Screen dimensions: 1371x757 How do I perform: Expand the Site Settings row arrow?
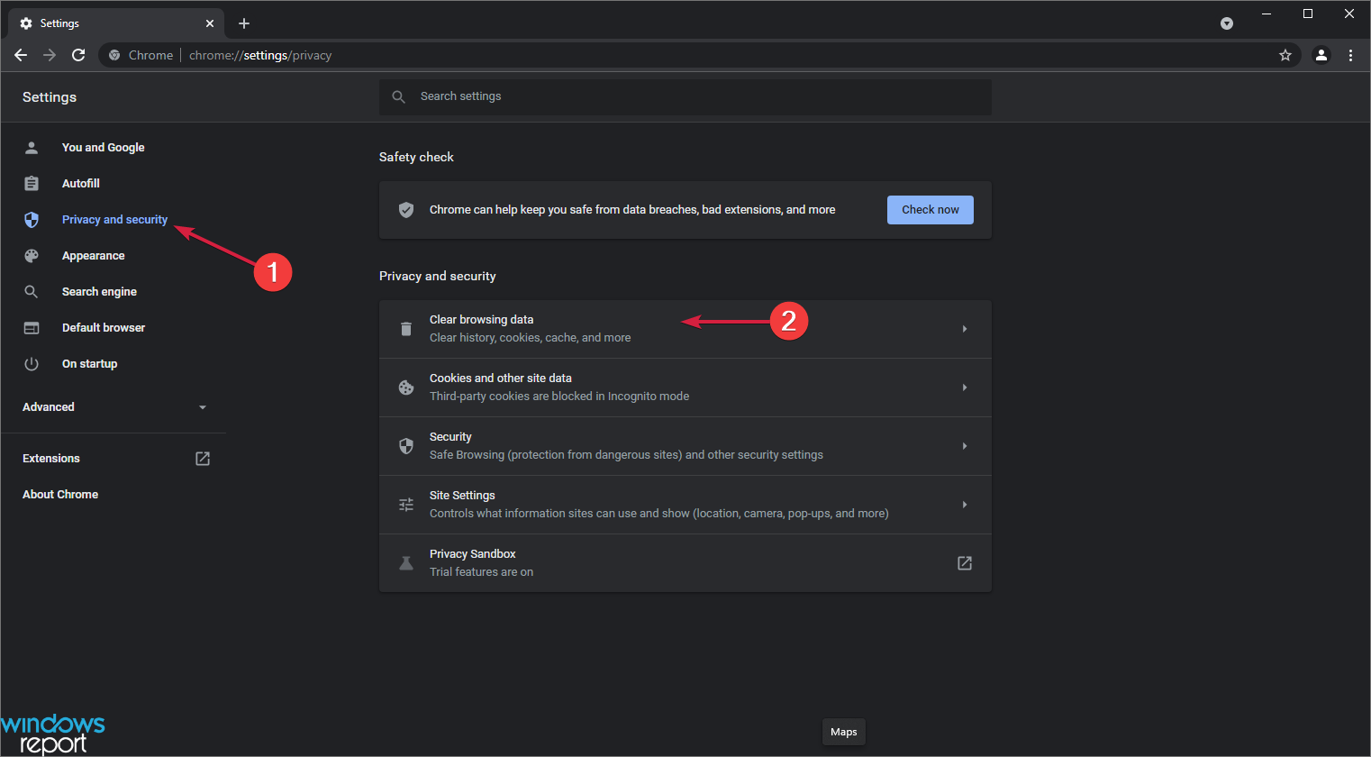(965, 505)
